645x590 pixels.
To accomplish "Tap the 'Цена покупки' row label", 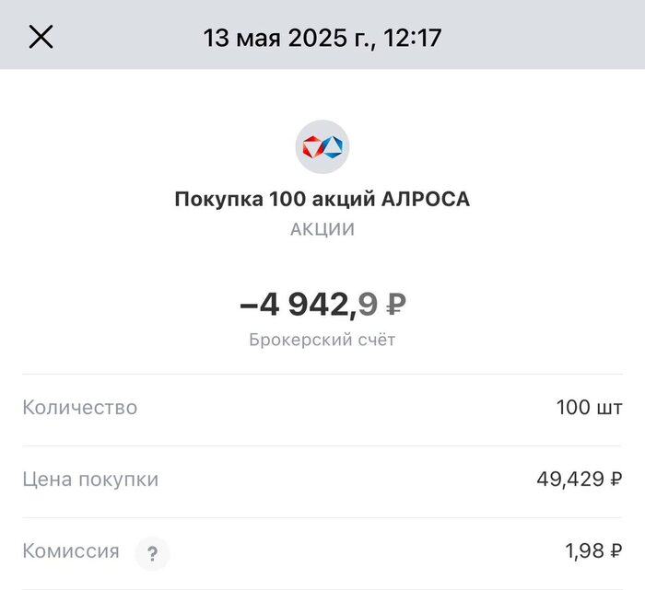I will coord(90,480).
